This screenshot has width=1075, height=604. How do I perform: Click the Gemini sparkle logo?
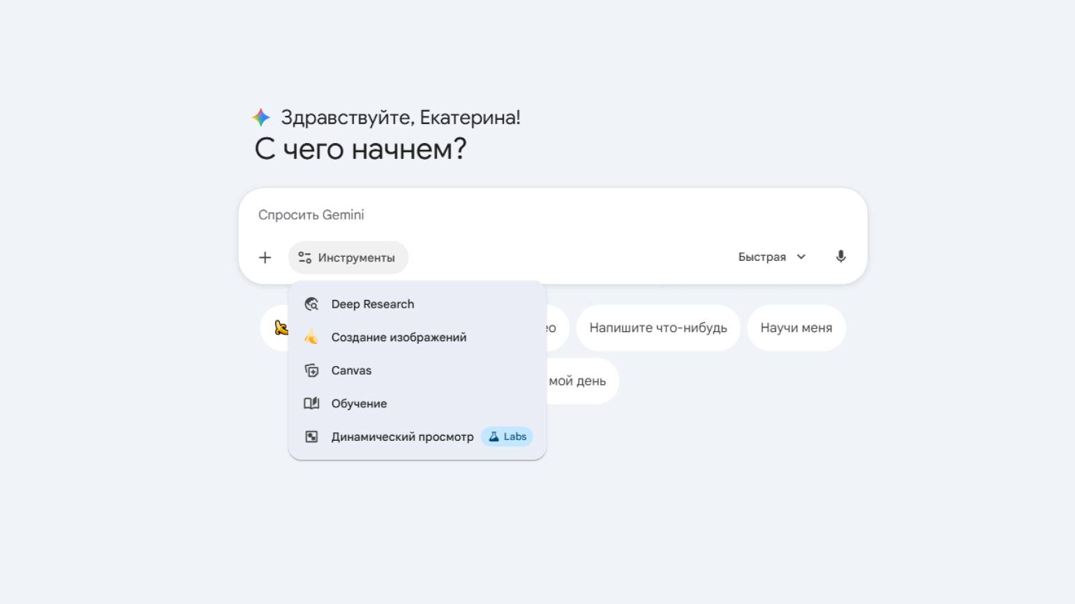coord(261,117)
